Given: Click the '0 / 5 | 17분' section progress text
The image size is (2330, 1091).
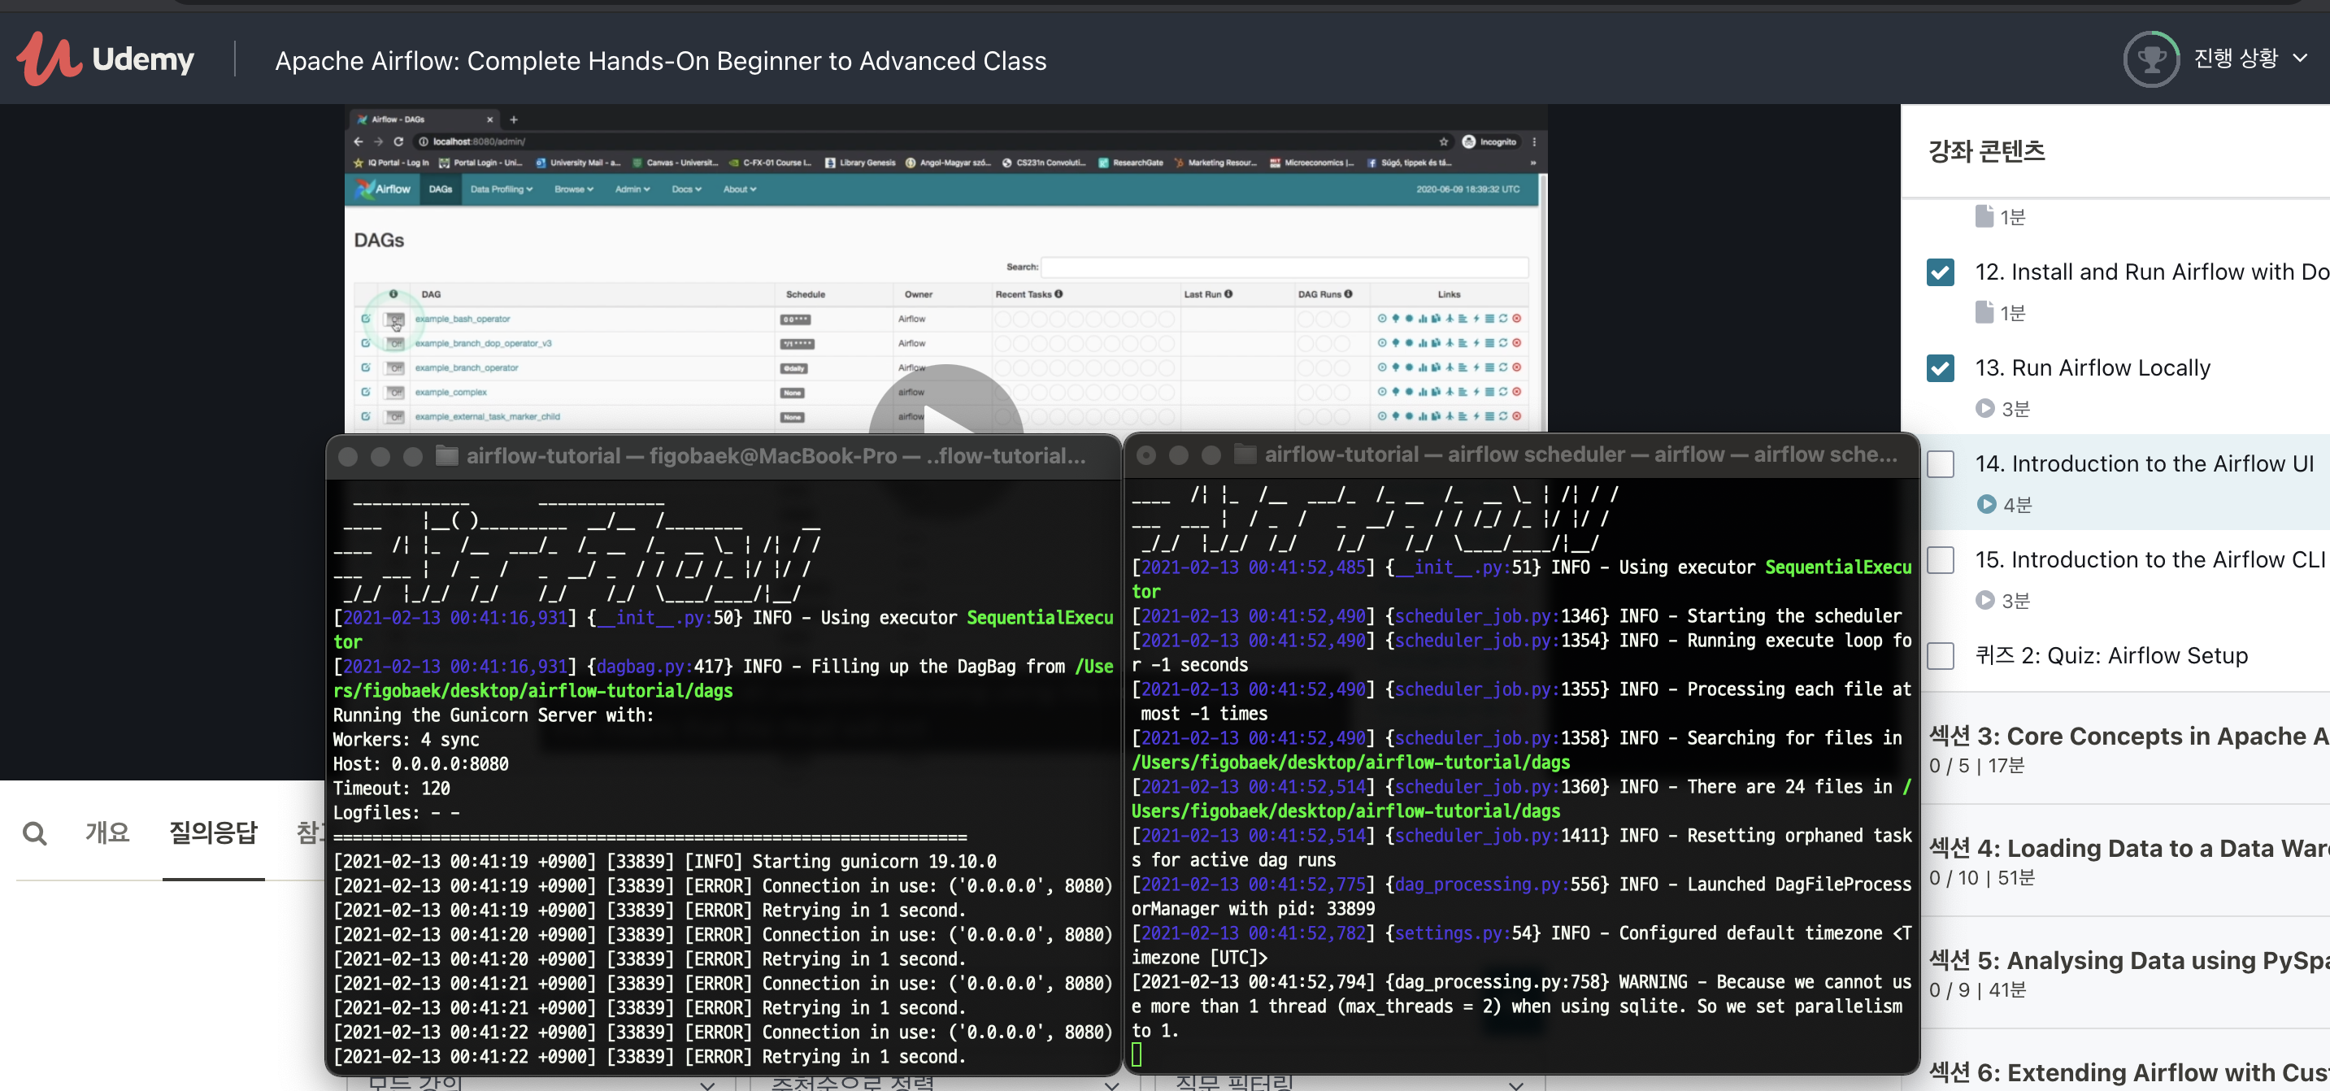Looking at the screenshot, I should pyautogui.click(x=1976, y=765).
